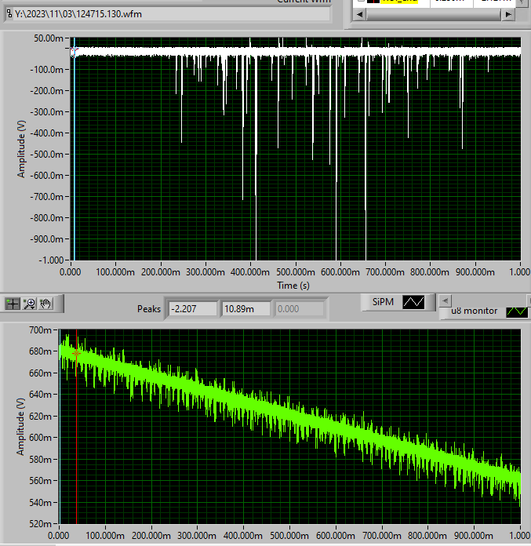Click the lower graph 500.000m time label
Viewport: 531px width, 546px height.
[289, 536]
